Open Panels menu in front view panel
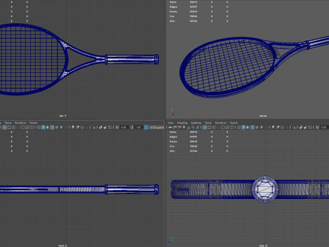The width and height of the screenshot is (329, 247). [x=34, y=123]
